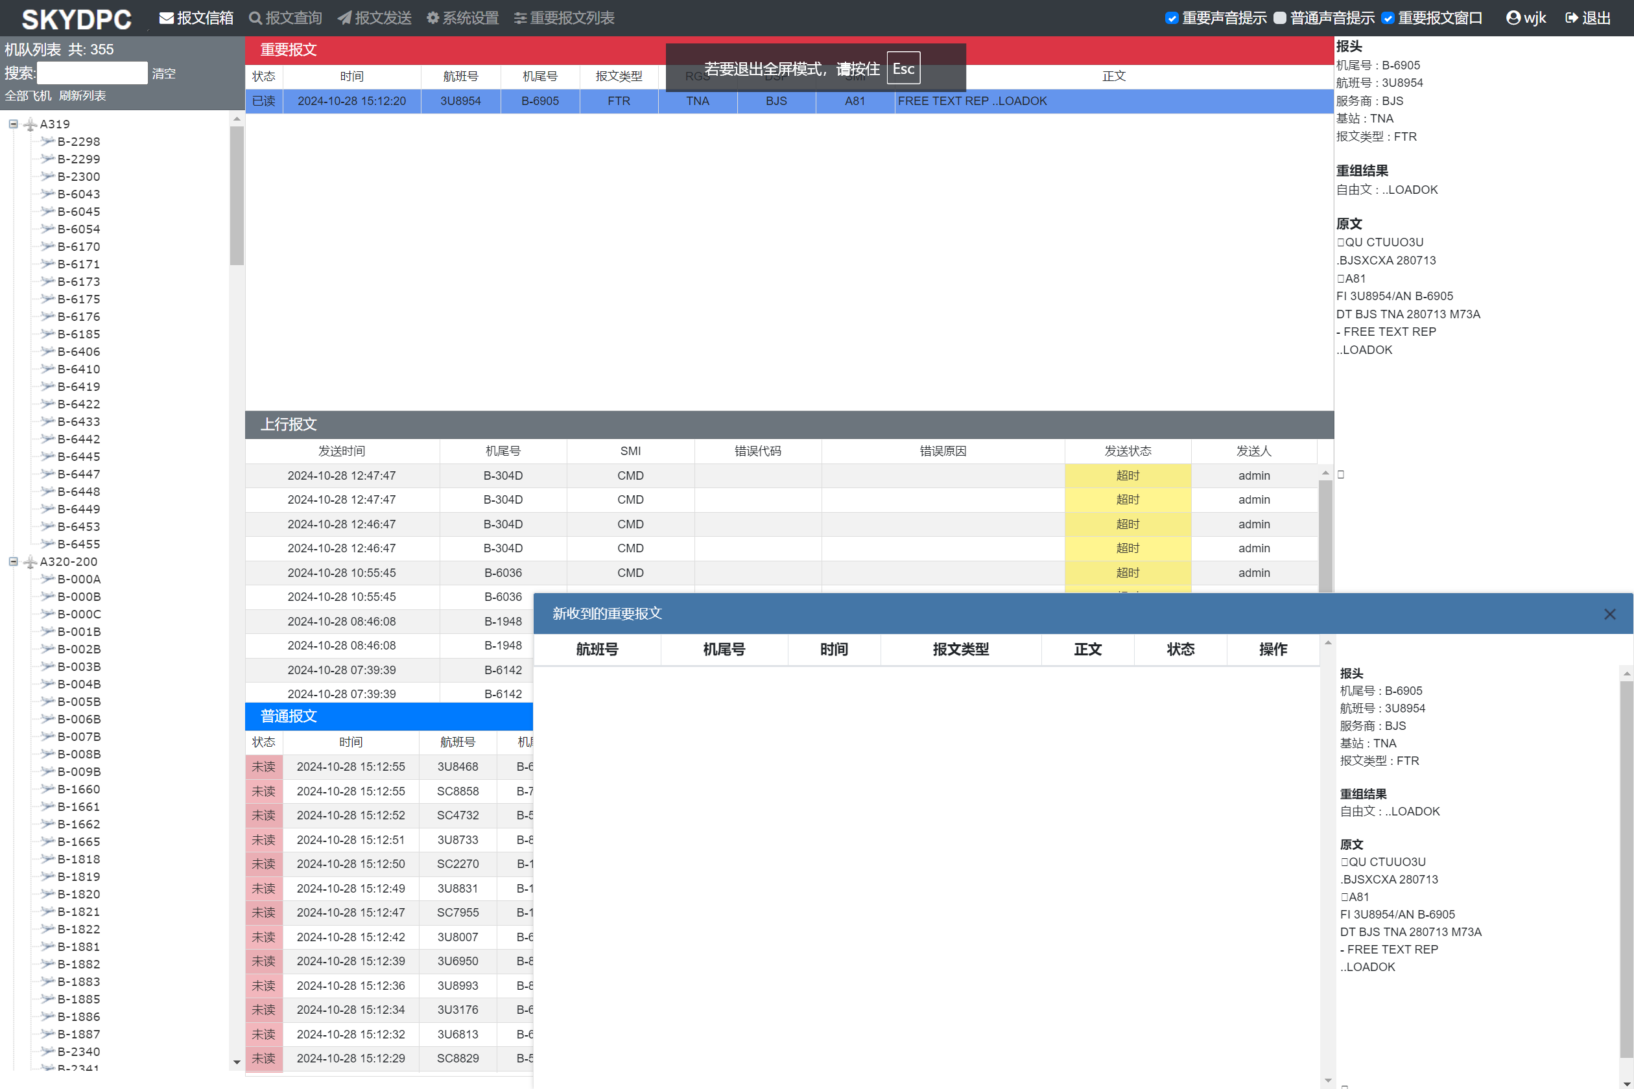Collapse the A319 fleet tree node
This screenshot has height=1089, width=1634.
(x=13, y=124)
